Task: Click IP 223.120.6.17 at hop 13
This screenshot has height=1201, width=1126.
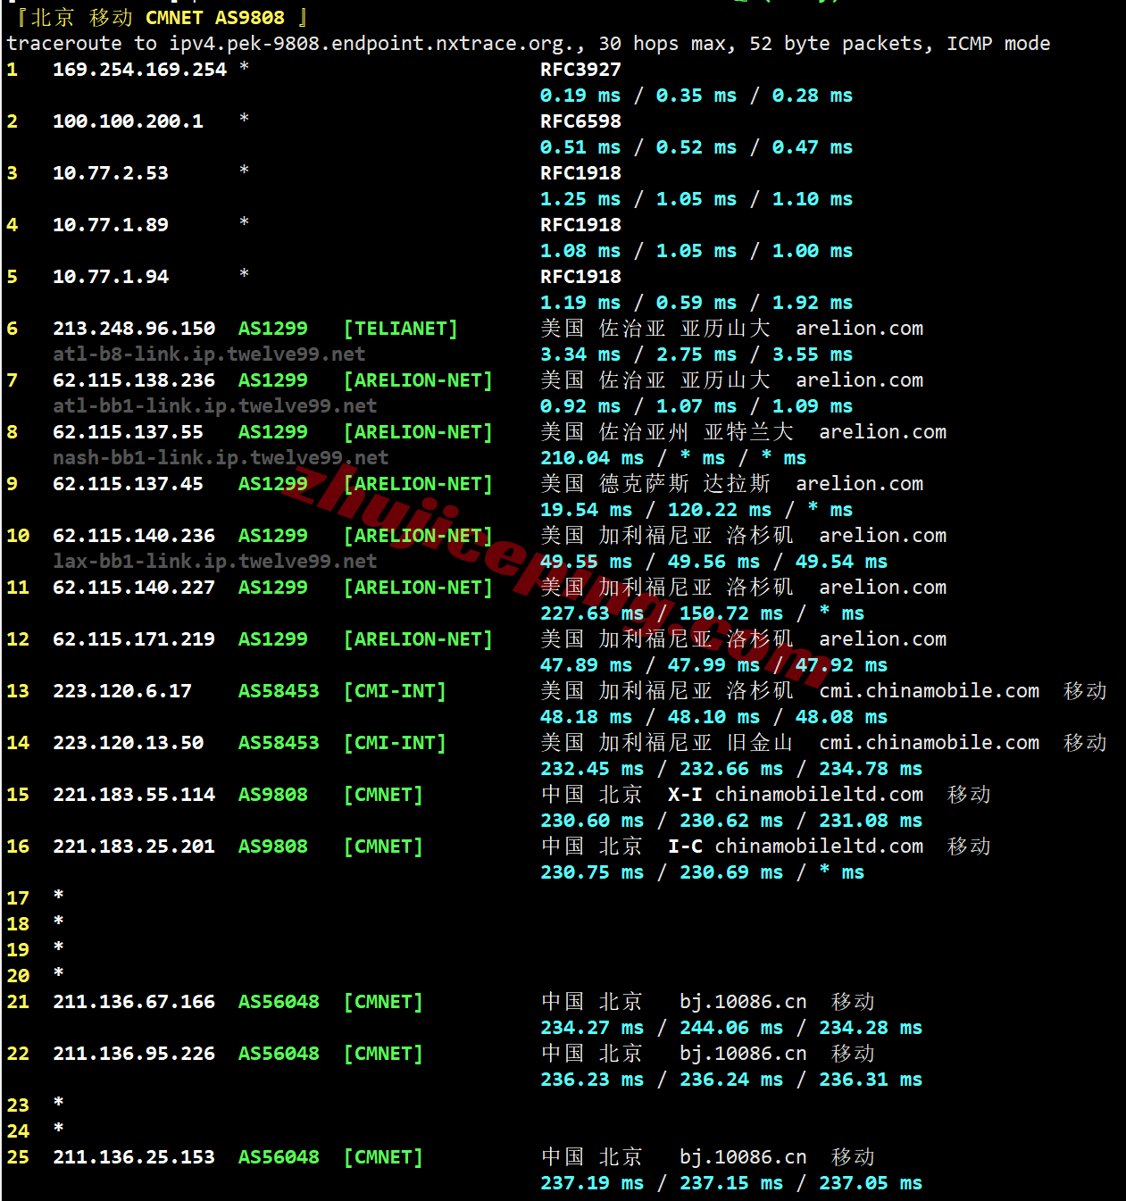Action: tap(122, 691)
